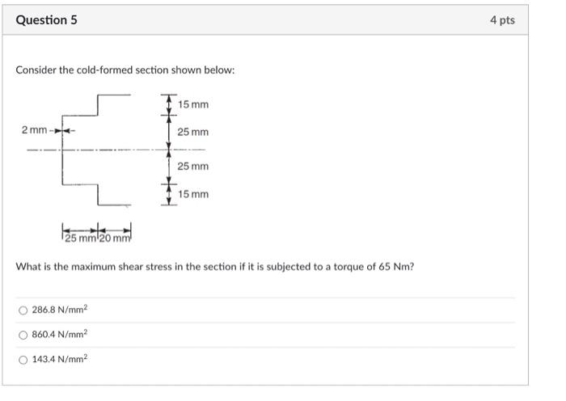Click the lower 25 mm vertical dimension label

[x=192, y=167]
